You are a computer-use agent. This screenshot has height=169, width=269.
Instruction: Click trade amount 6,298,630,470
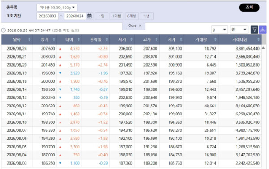(x=247, y=114)
